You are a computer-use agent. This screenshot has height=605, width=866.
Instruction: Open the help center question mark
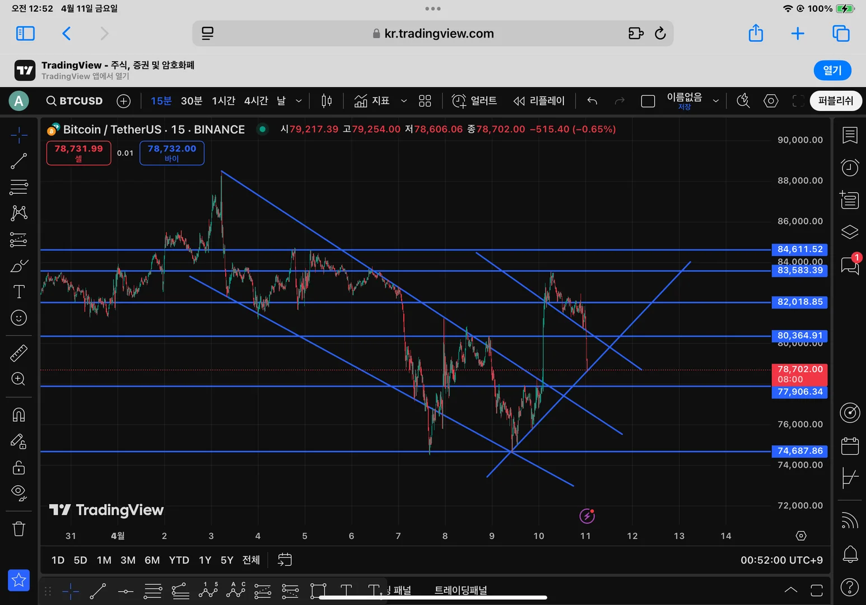click(x=850, y=587)
